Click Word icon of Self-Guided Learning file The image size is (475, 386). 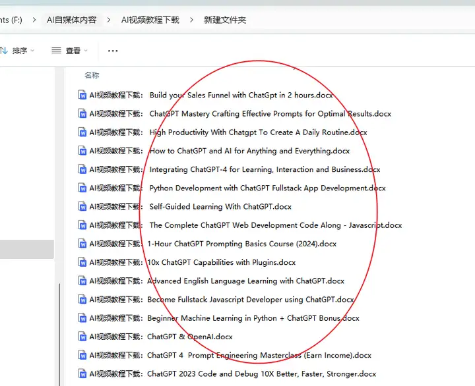[x=82, y=207]
